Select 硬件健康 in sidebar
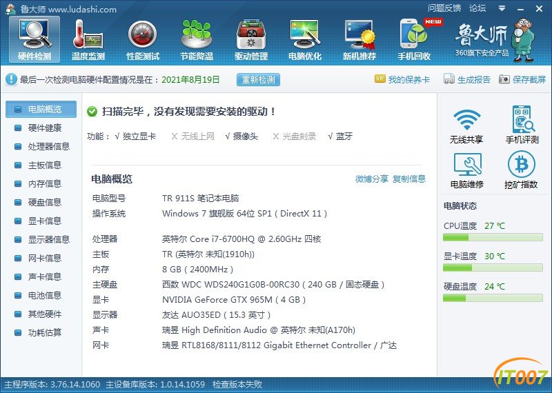 [41, 128]
